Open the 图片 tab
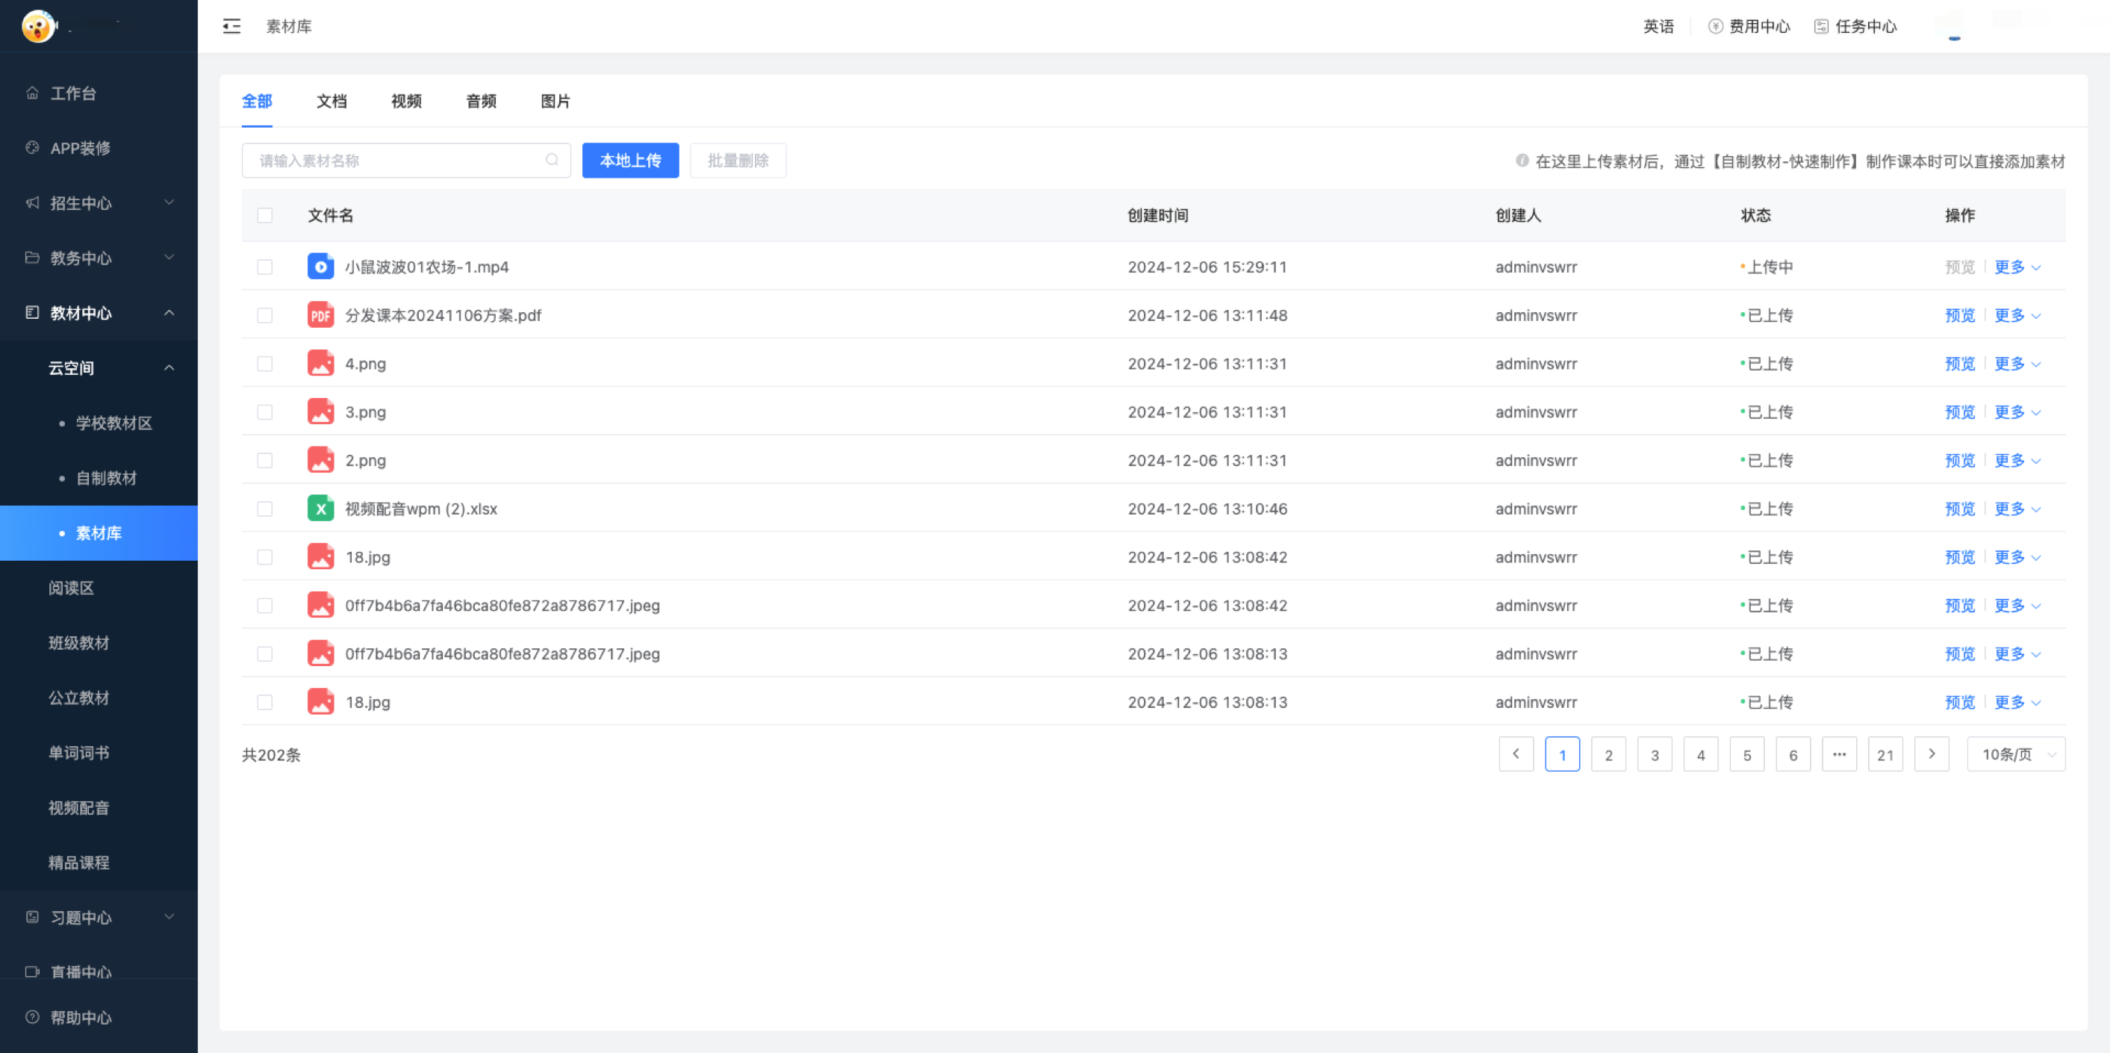The height and width of the screenshot is (1053, 2110). pos(554,101)
